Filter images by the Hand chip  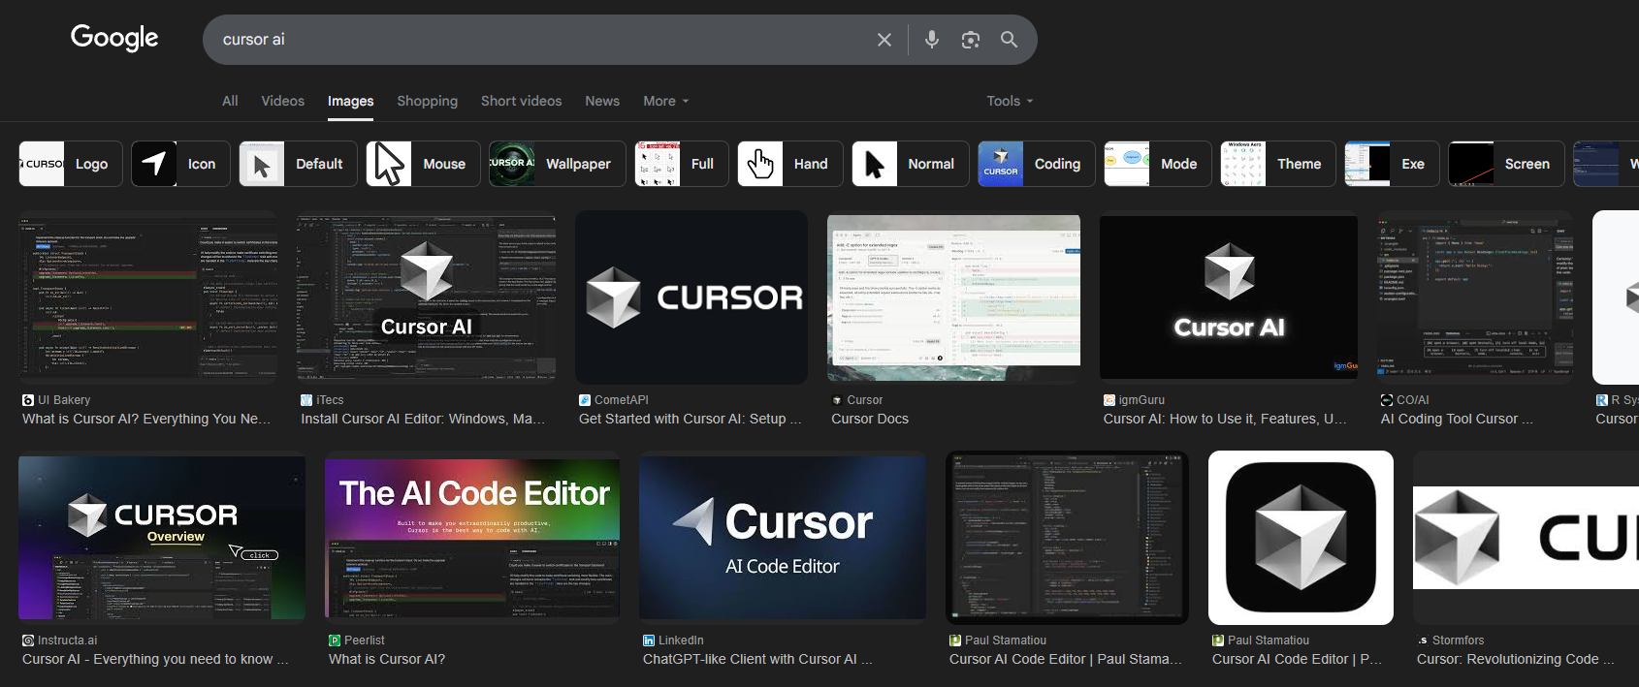pos(789,164)
